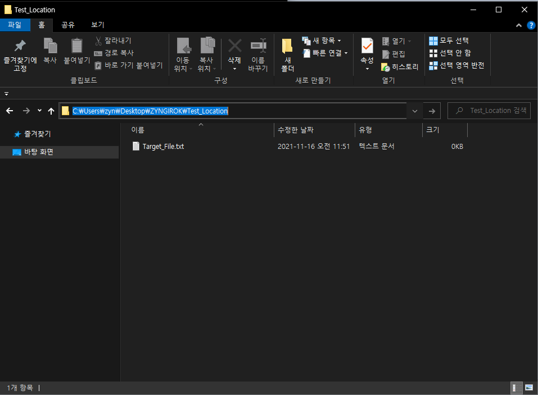The width and height of the screenshot is (538, 395).
Task: Click the title bar folder icon
Action: point(8,10)
